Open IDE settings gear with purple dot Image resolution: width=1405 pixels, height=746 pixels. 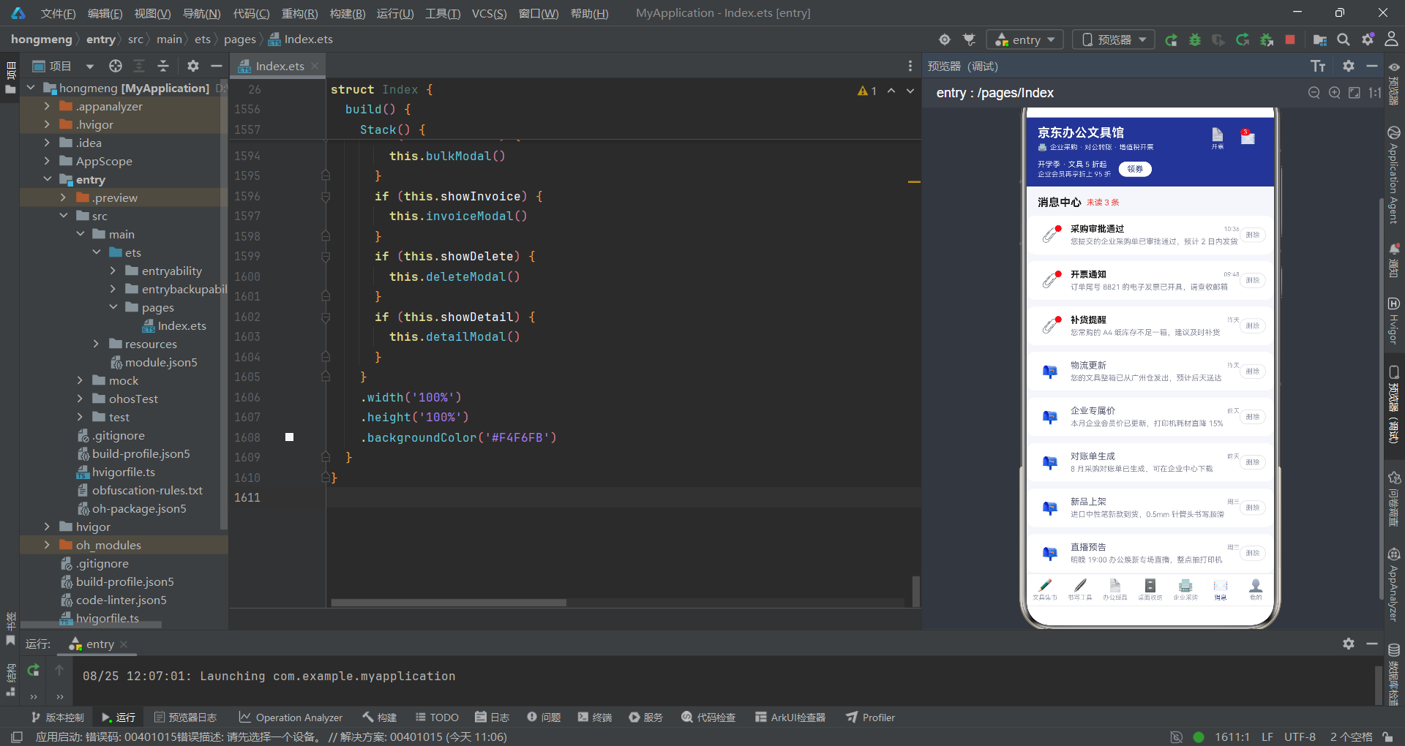[x=1368, y=39]
